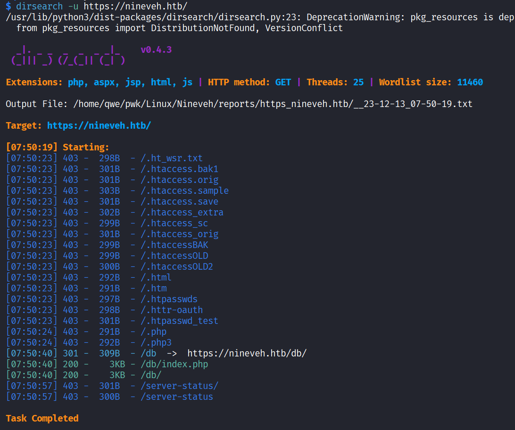This screenshot has height=430, width=515.
Task: Select the /.htaccess.orig result path
Action: [179, 180]
